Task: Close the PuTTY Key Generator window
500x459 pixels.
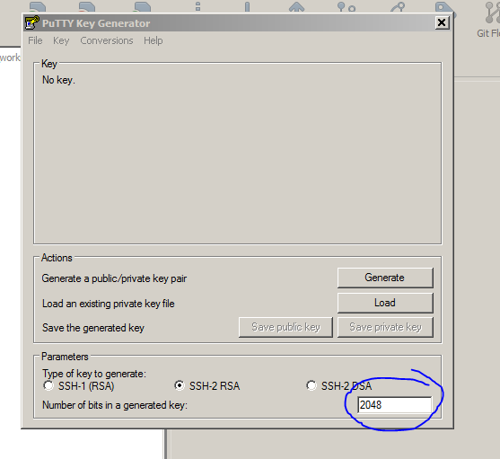Action: (442, 22)
